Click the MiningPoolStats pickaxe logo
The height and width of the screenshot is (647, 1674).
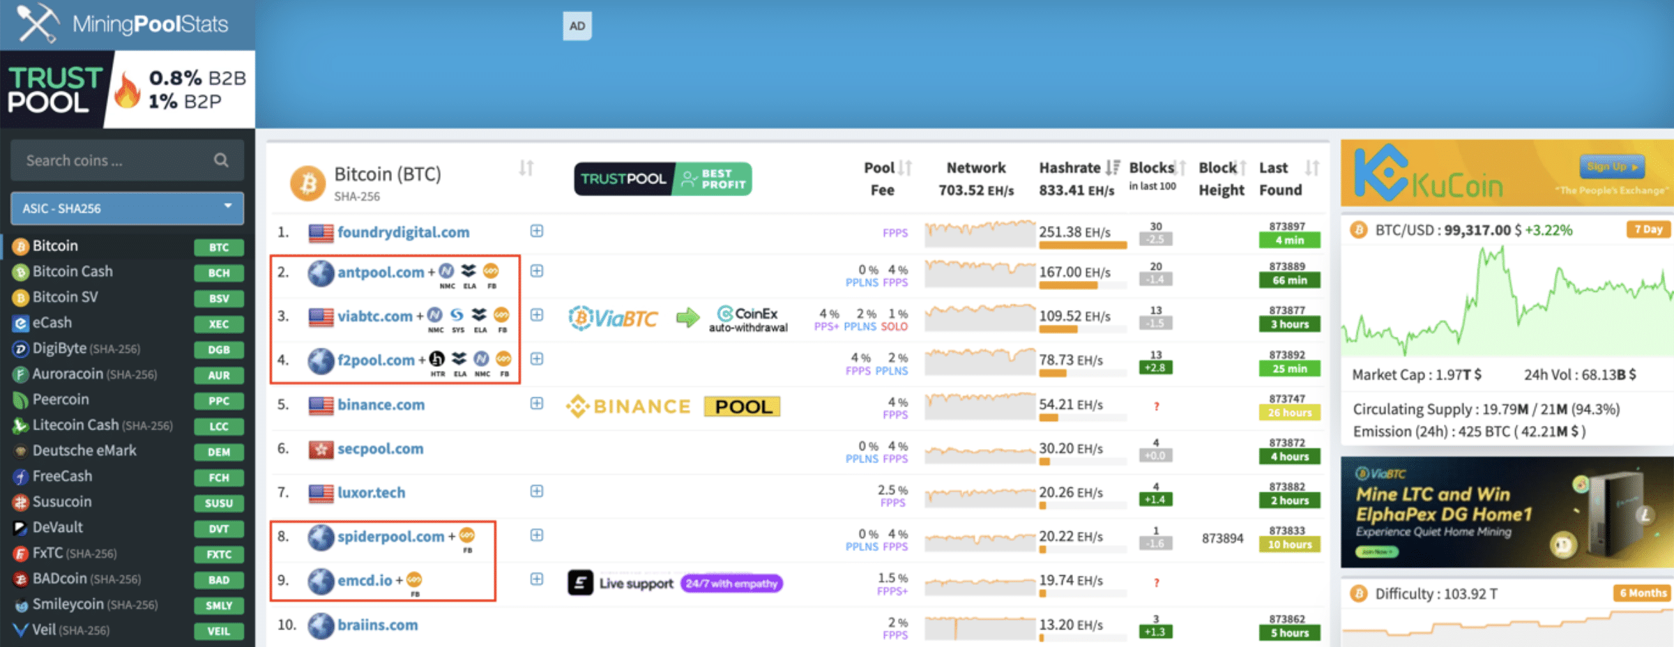38,22
